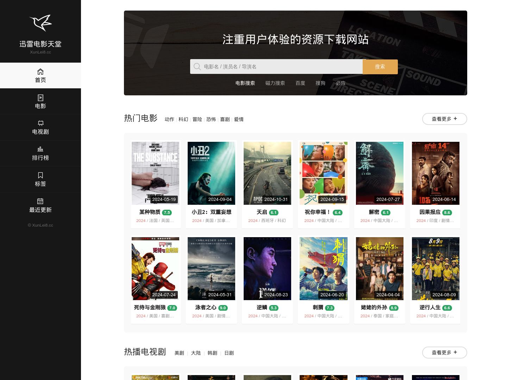Viewport: 507px width, 380px height.
Task: Click the 死侍与金刚狼 title link
Action: (150, 308)
